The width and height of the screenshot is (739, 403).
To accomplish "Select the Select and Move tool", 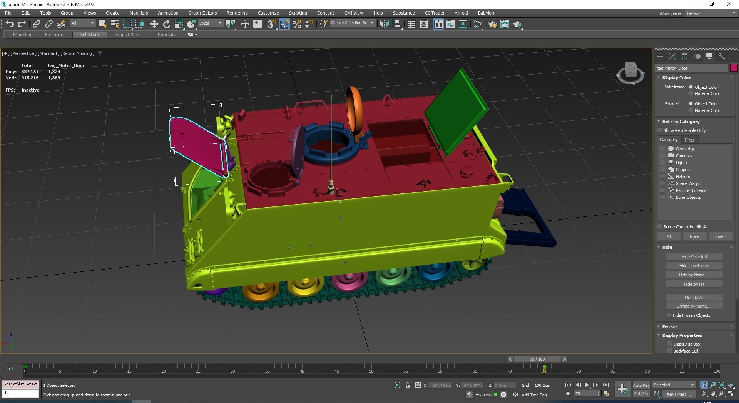I will (x=154, y=24).
